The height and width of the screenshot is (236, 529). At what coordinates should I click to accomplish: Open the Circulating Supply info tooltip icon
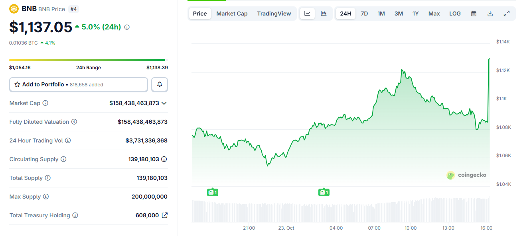(x=63, y=159)
